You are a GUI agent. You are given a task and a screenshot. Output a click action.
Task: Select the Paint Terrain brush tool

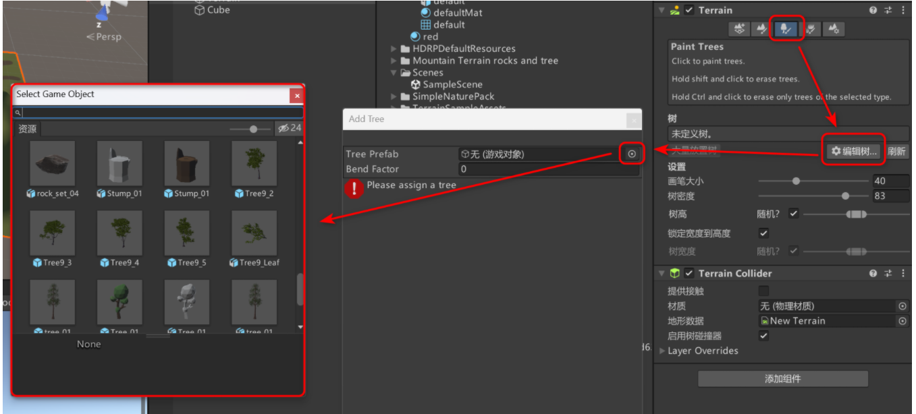[x=762, y=29]
